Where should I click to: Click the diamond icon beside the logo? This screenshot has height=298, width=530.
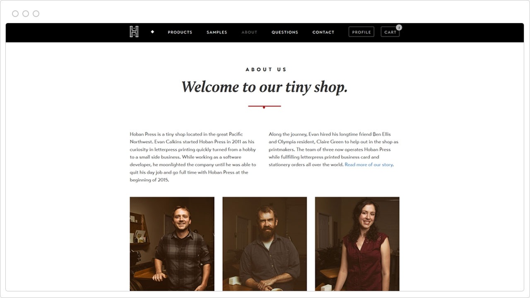click(152, 32)
